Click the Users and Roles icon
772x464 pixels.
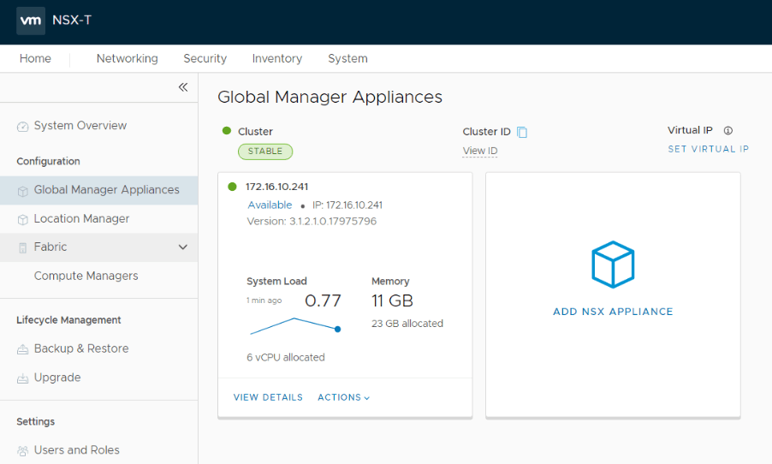(22, 450)
